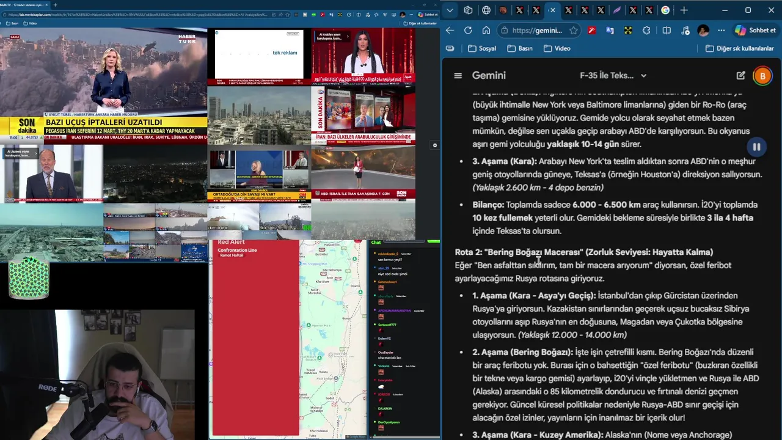The image size is (782, 440).
Task: Switch to the purple feather tab
Action: pyautogui.click(x=617, y=10)
